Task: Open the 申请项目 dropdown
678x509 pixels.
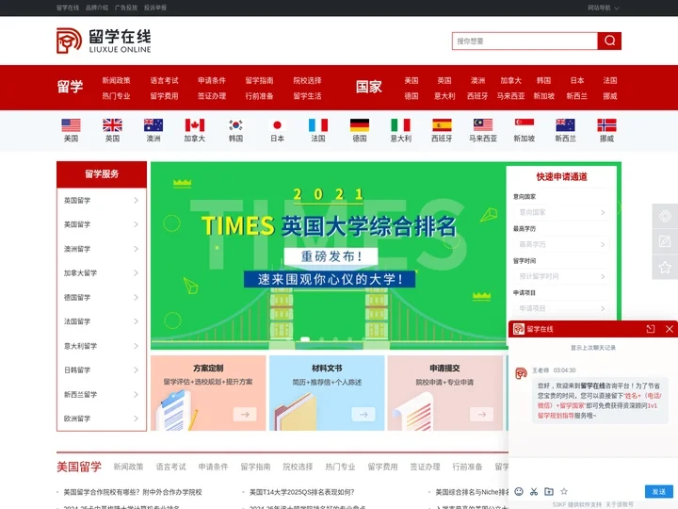Action: [561, 308]
